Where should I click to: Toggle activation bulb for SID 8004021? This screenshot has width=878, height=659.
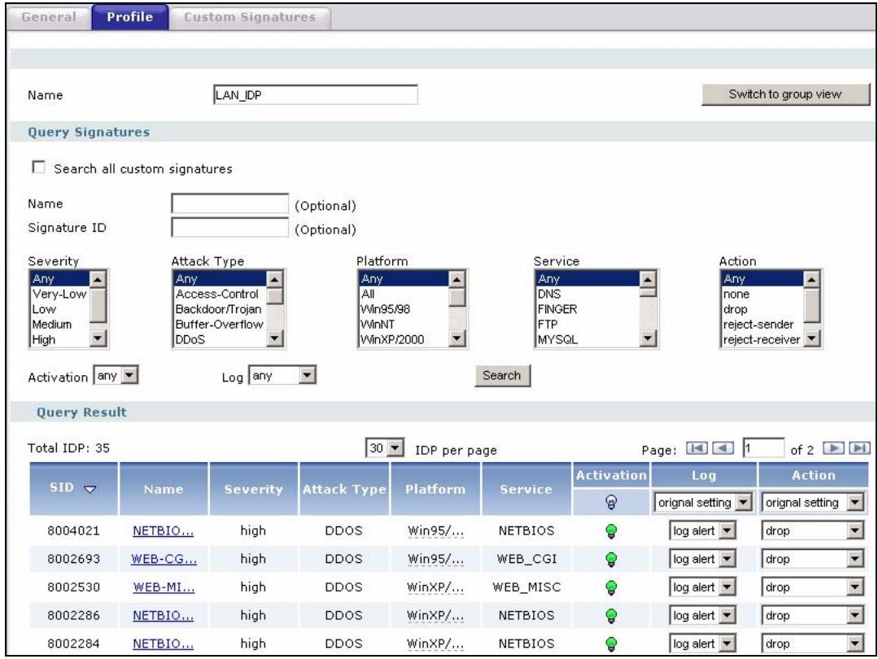[x=611, y=530]
